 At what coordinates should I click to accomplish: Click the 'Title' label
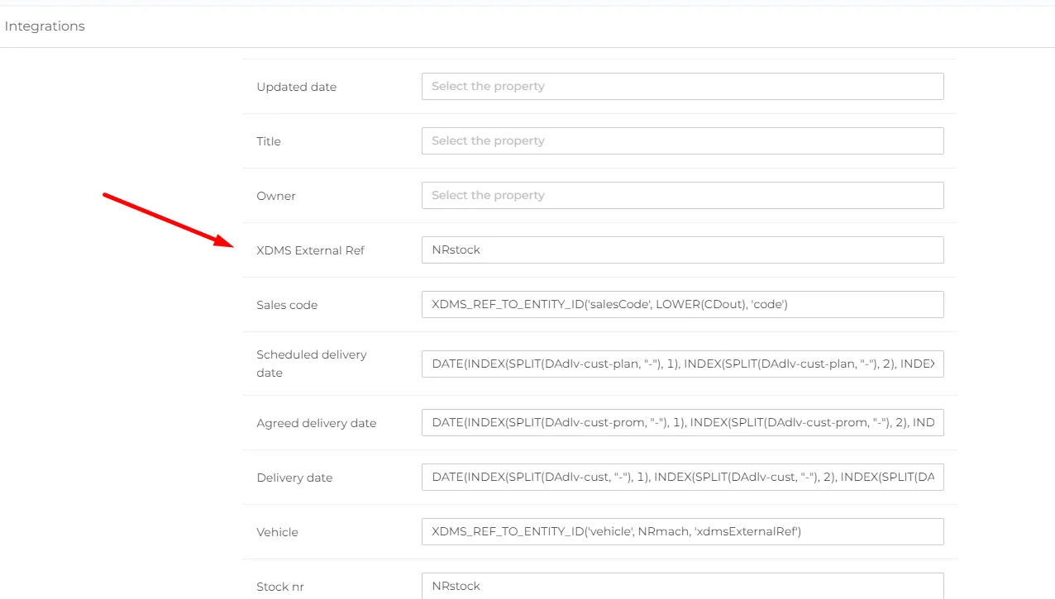(x=269, y=141)
